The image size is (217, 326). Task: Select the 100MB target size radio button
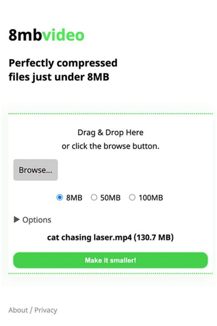132,197
